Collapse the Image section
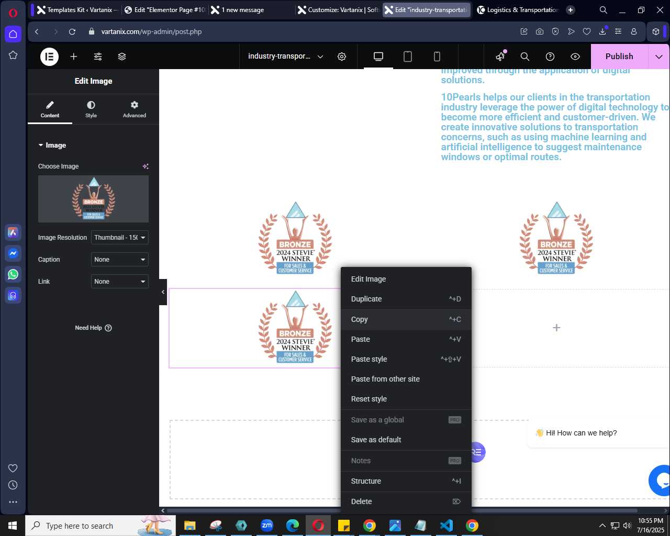The width and height of the screenshot is (670, 536). [52, 146]
